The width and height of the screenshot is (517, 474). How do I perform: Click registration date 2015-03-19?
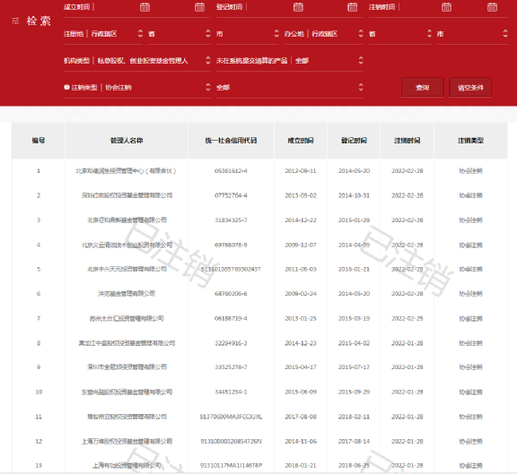[354, 319]
